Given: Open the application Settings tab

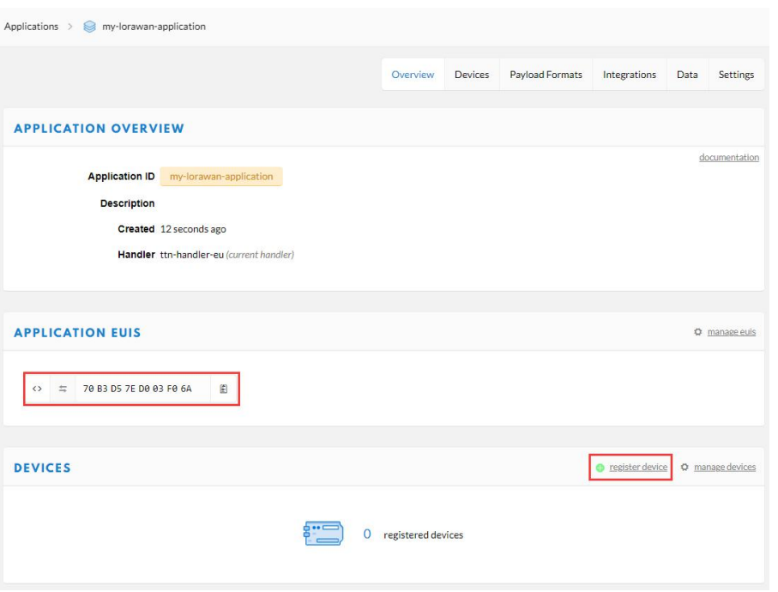Looking at the screenshot, I should [736, 75].
